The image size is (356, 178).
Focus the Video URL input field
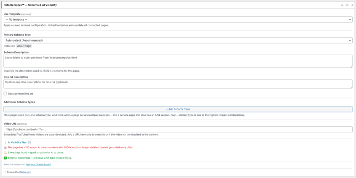[178, 129]
